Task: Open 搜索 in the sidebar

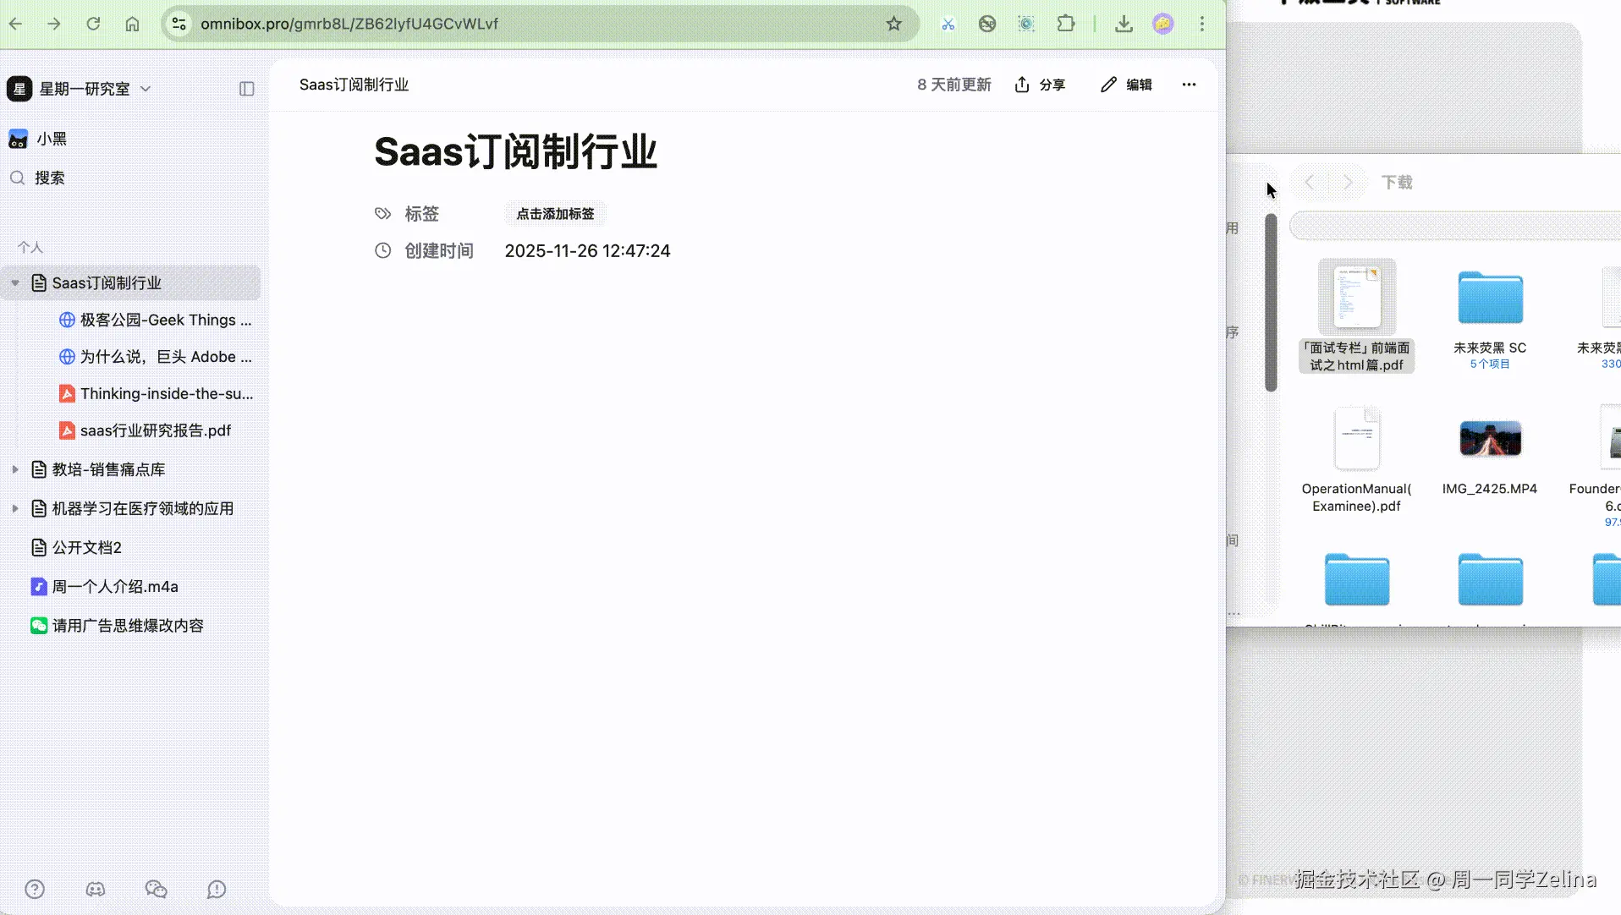Action: [x=38, y=178]
